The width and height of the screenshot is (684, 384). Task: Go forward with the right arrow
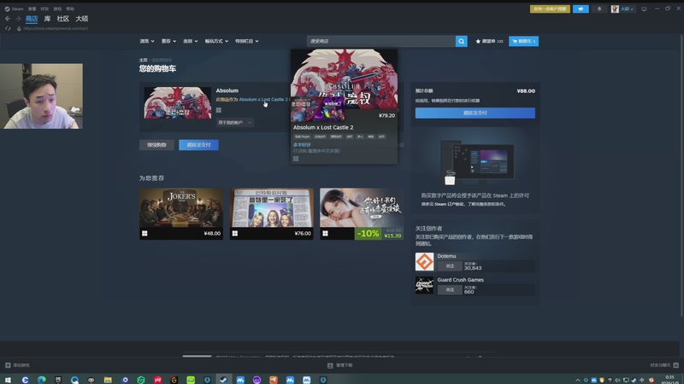[x=18, y=19]
